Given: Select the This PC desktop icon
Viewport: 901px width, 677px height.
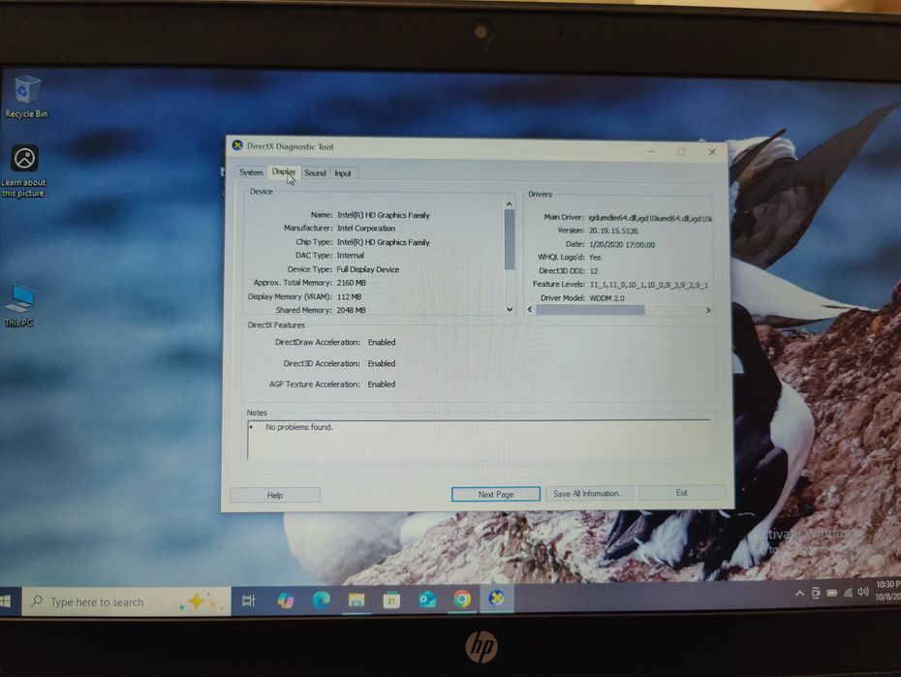Looking at the screenshot, I should coord(20,305).
